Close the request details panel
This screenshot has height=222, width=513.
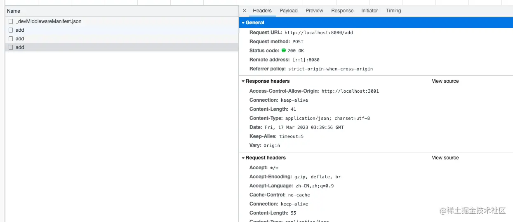click(x=245, y=11)
